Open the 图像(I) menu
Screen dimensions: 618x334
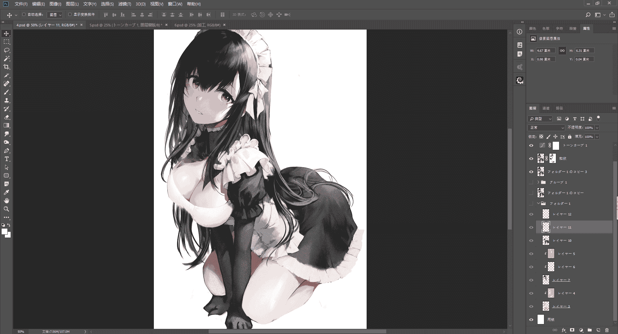click(55, 4)
